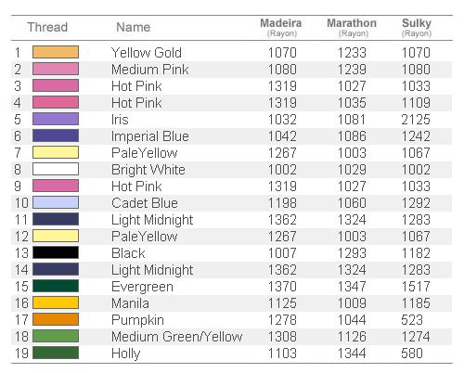
Task: Click the Name column header
Action: (134, 27)
